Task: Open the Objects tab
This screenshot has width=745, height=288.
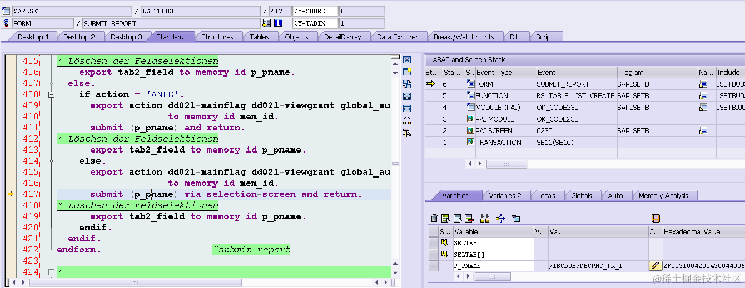Action: pyautogui.click(x=296, y=37)
